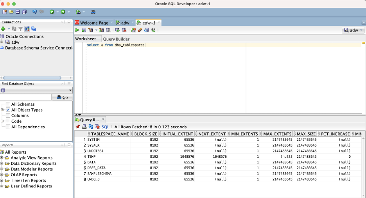Select the Query Result tab
Viewport: 366px width, 198px height.
click(90, 120)
